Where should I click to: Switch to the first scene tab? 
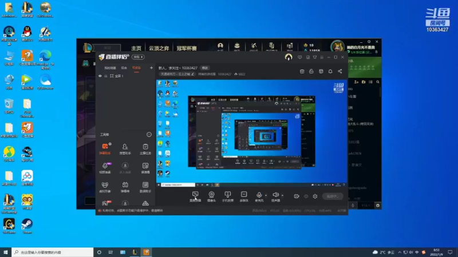[x=110, y=68]
